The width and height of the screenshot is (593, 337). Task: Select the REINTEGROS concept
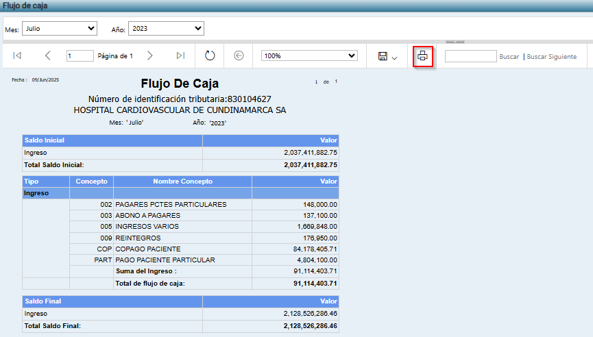tap(138, 238)
